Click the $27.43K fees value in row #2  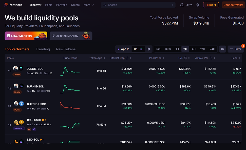coord(236,86)
